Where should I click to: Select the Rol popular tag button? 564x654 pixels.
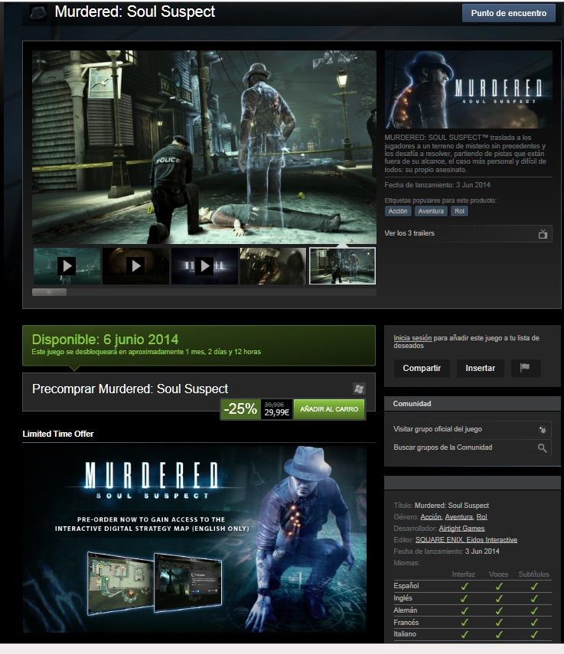pos(459,211)
